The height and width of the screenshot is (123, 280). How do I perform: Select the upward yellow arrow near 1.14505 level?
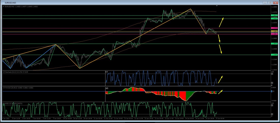click(x=221, y=22)
